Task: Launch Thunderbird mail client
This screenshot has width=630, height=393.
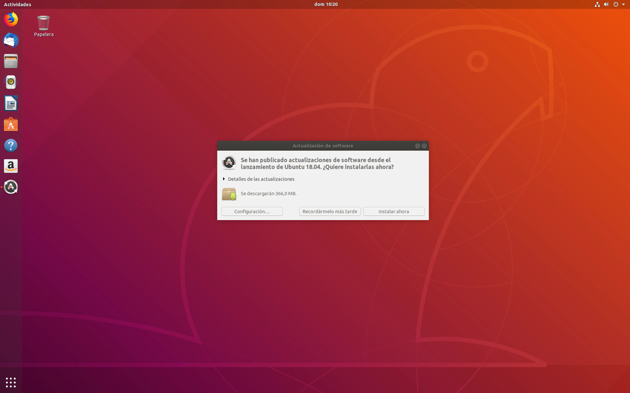Action: 11,41
